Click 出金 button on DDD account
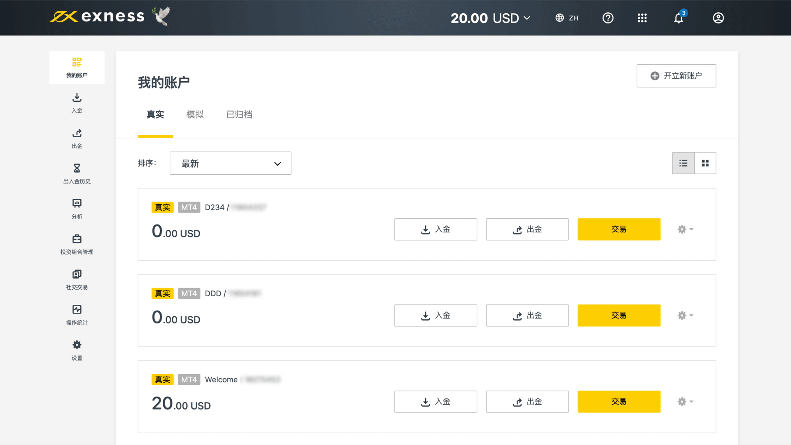The height and width of the screenshot is (445, 791). coord(527,316)
